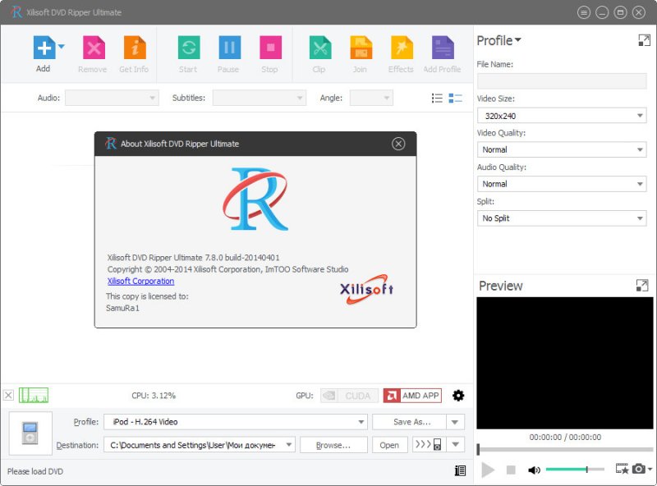Click the preview seek bar

point(565,449)
